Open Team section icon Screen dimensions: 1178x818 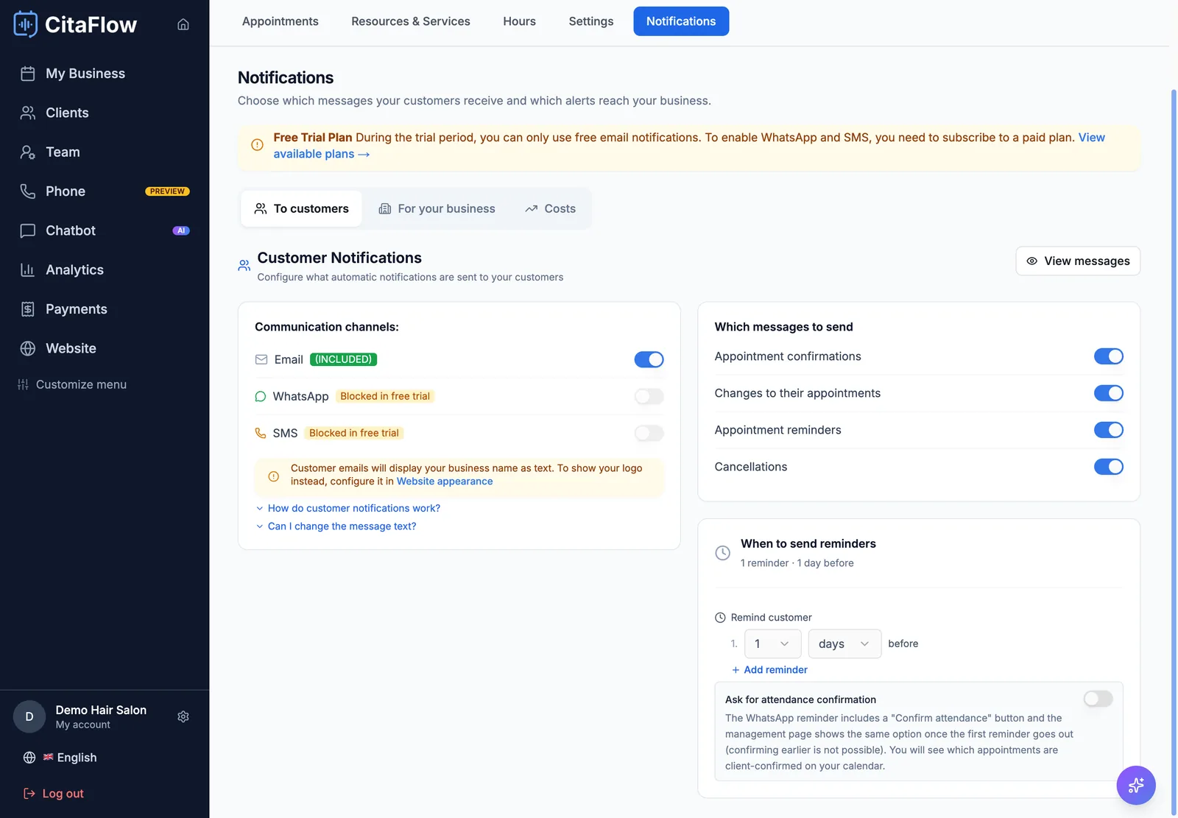coord(28,152)
